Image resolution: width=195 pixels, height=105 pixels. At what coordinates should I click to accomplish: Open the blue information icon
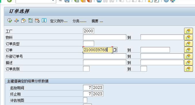(44, 20)
